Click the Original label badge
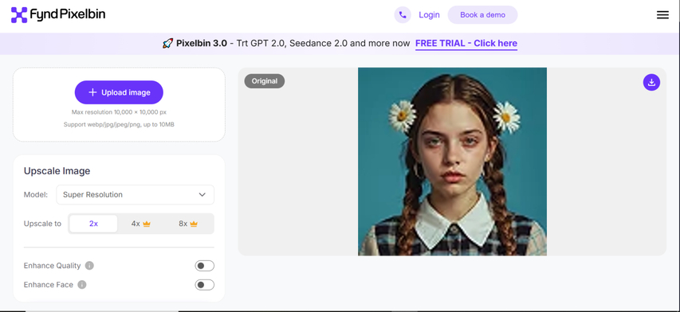Viewport: 680px width, 312px height. (265, 81)
